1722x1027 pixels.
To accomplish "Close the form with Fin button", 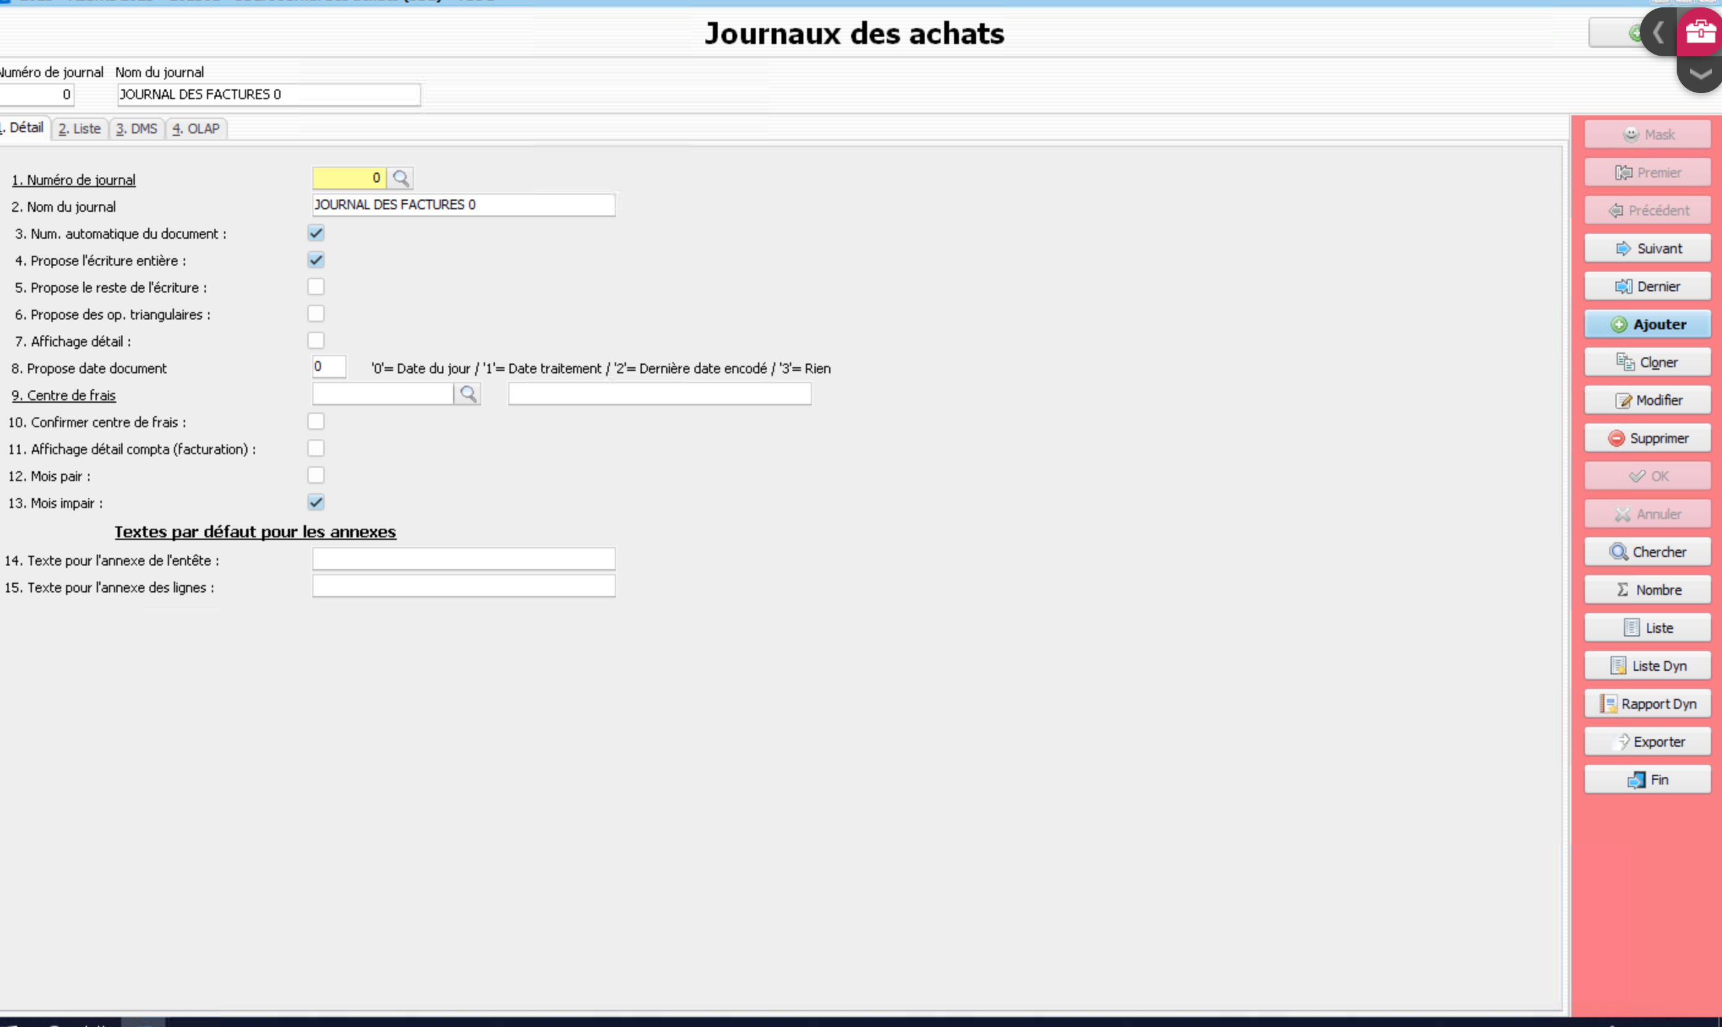I will [1647, 780].
